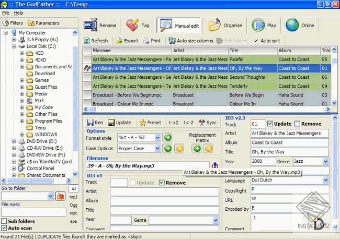
Task: Enable ID3 v2.3 Update checkbox
Action: coord(270,124)
